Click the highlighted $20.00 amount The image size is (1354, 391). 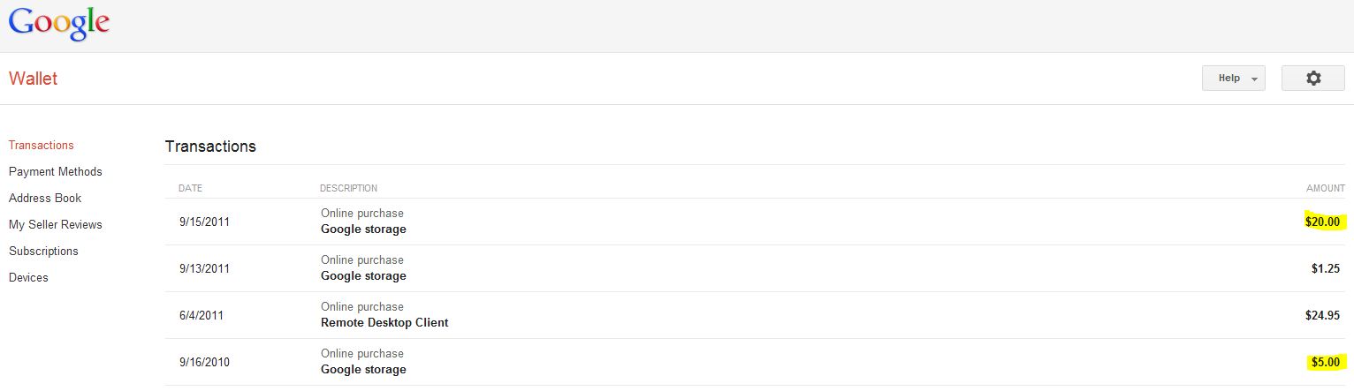1322,222
